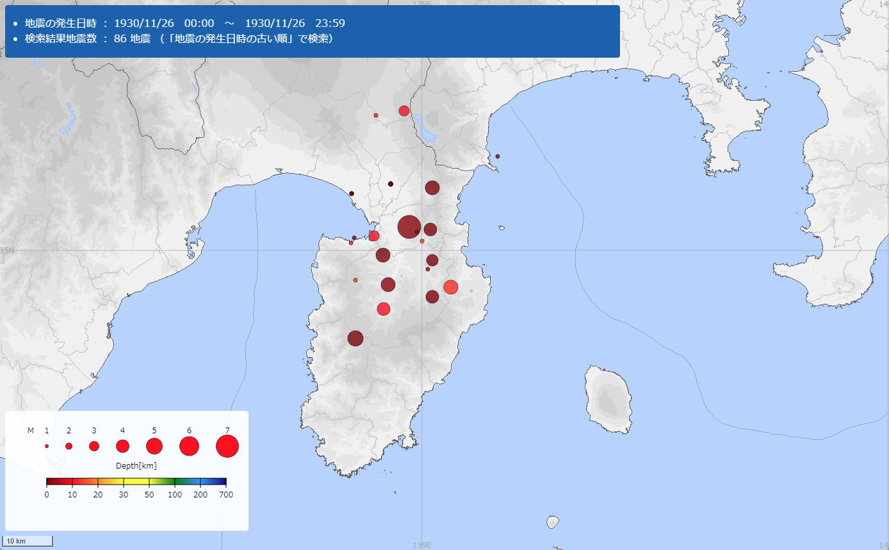Screen dimensions: 889x550
Task: Click the magnitude 6 legend circle
Action: coord(189,446)
